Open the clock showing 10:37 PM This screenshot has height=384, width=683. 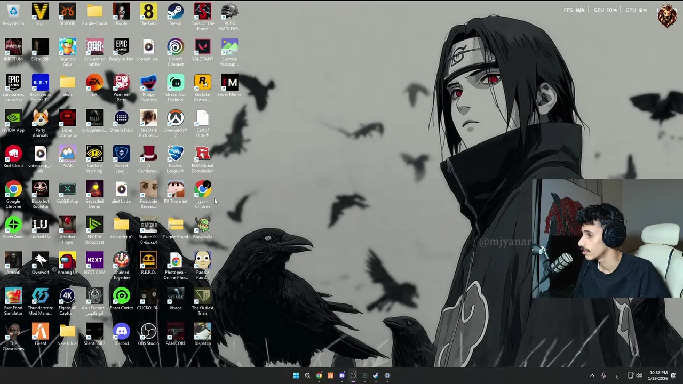[658, 375]
